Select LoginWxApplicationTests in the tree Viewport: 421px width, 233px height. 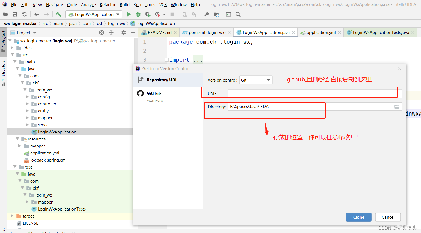coord(62,209)
